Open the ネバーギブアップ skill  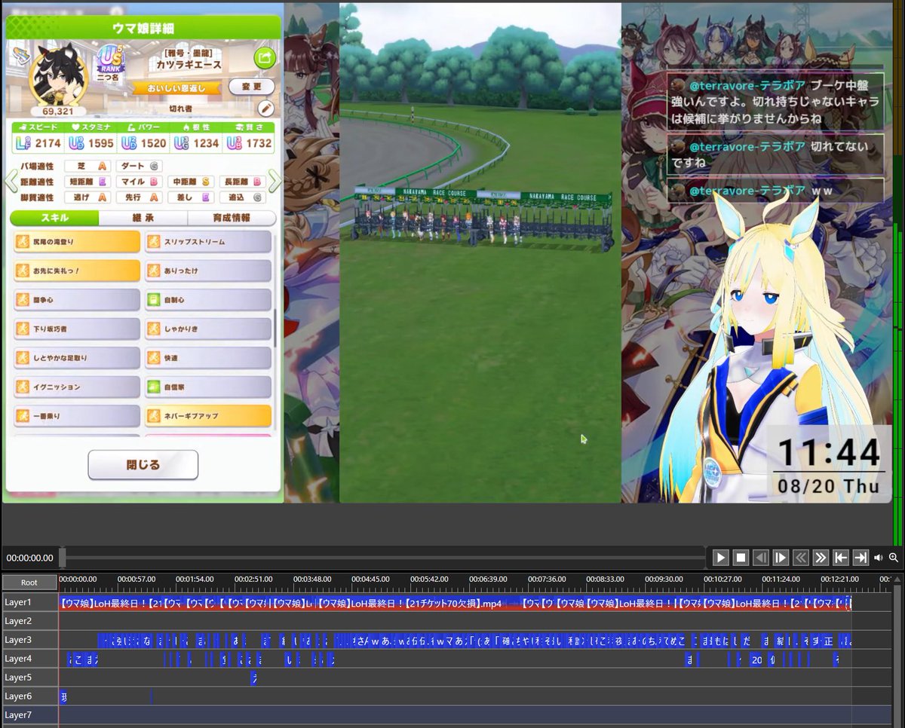207,416
